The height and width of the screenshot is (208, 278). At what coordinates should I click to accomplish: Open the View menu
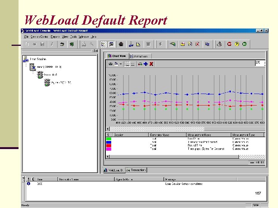[65, 37]
